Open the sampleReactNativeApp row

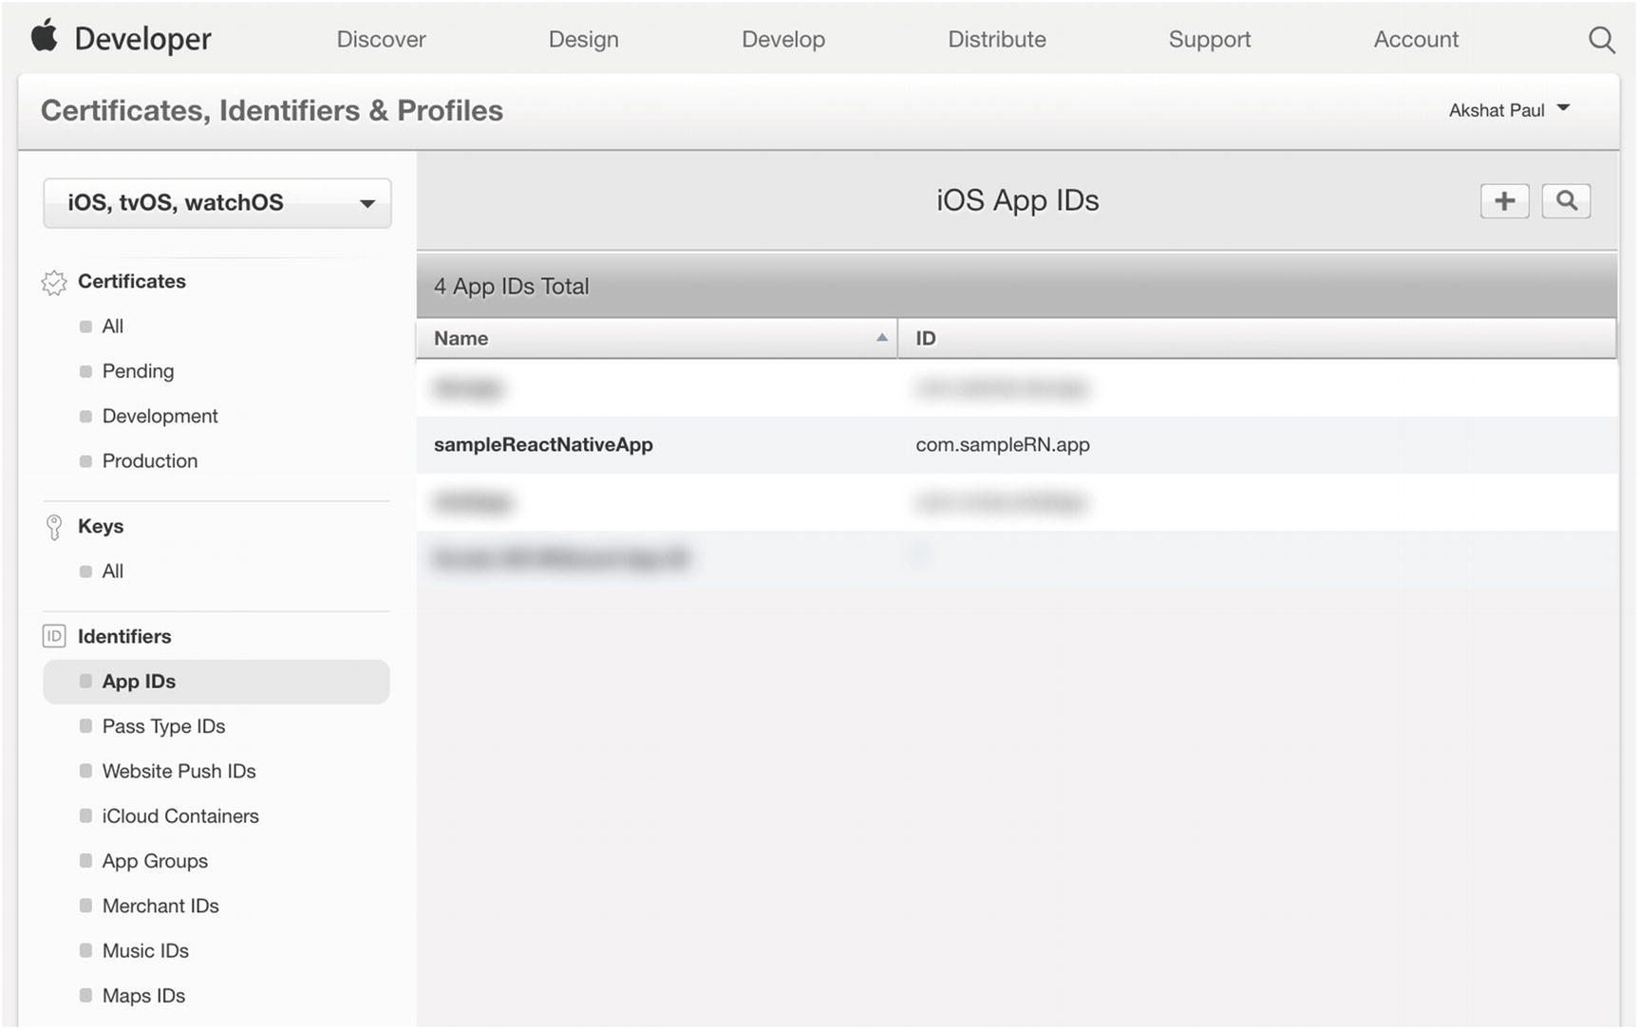coord(543,445)
